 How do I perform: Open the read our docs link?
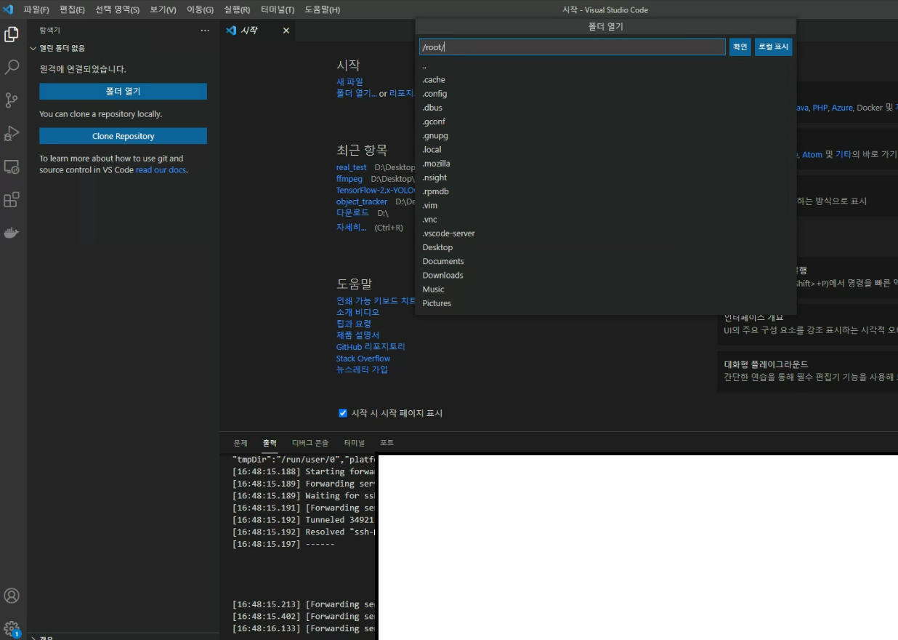click(x=161, y=170)
